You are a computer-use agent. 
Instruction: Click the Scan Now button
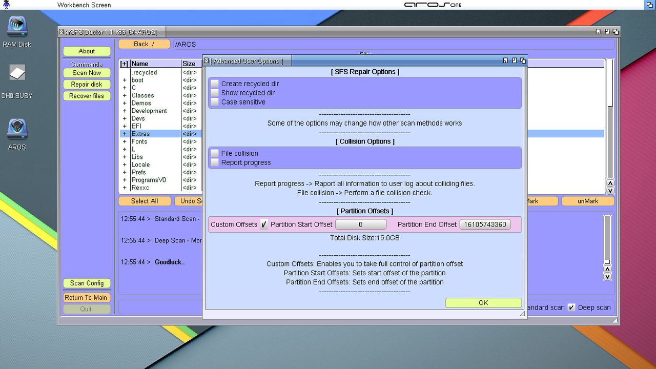tap(87, 73)
